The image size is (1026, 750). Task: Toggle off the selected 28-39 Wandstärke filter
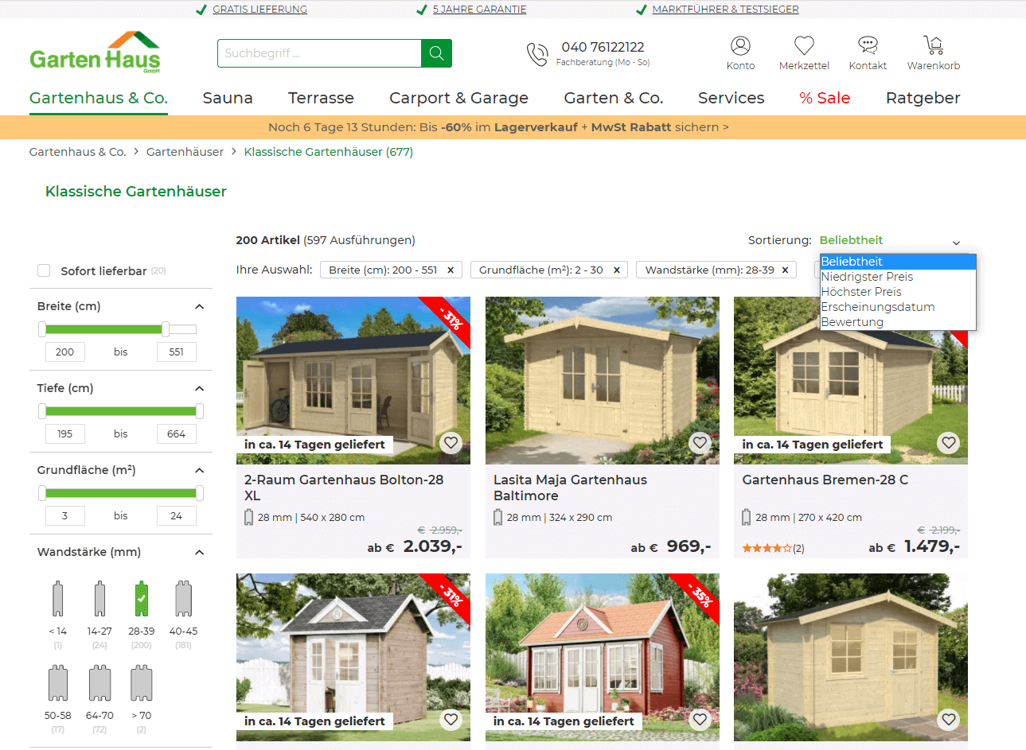coord(141,598)
